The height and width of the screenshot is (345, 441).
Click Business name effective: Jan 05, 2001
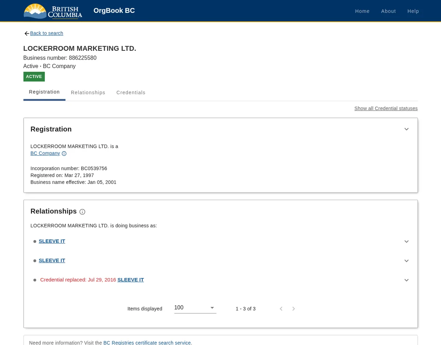pyautogui.click(x=73, y=182)
